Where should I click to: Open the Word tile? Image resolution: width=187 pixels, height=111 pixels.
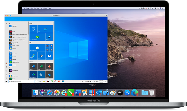point(33,67)
